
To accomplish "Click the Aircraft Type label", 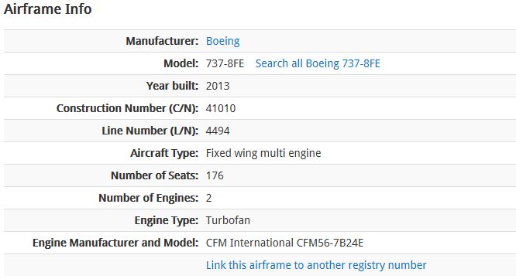I will click(164, 153).
